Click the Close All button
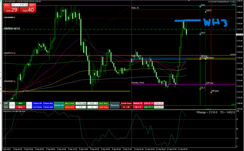This screenshot has width=244, height=151. (37, 103)
